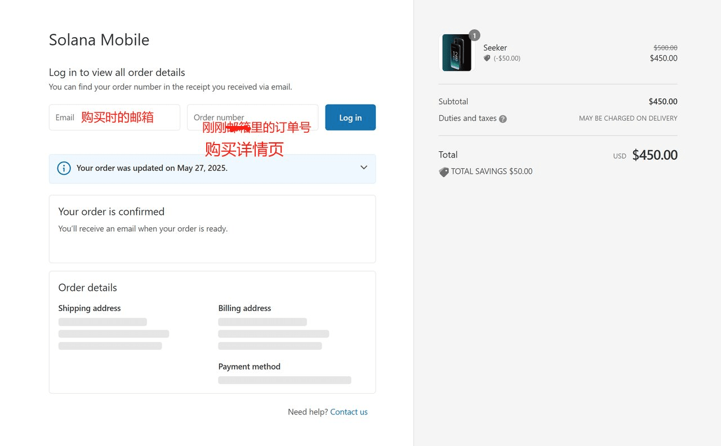Click 'Your order was updated on May 27, 2025' text
Image resolution: width=721 pixels, height=446 pixels.
pyautogui.click(x=152, y=168)
